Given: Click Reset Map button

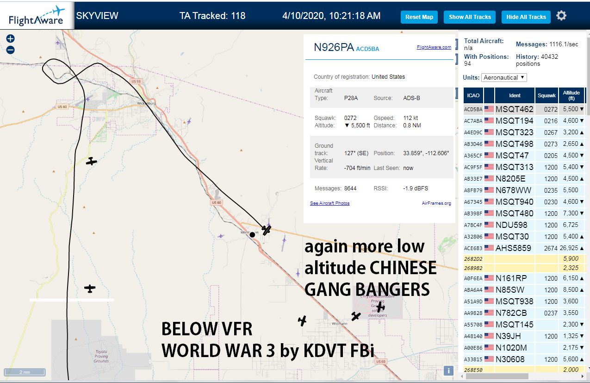Looking at the screenshot, I should click(x=419, y=17).
